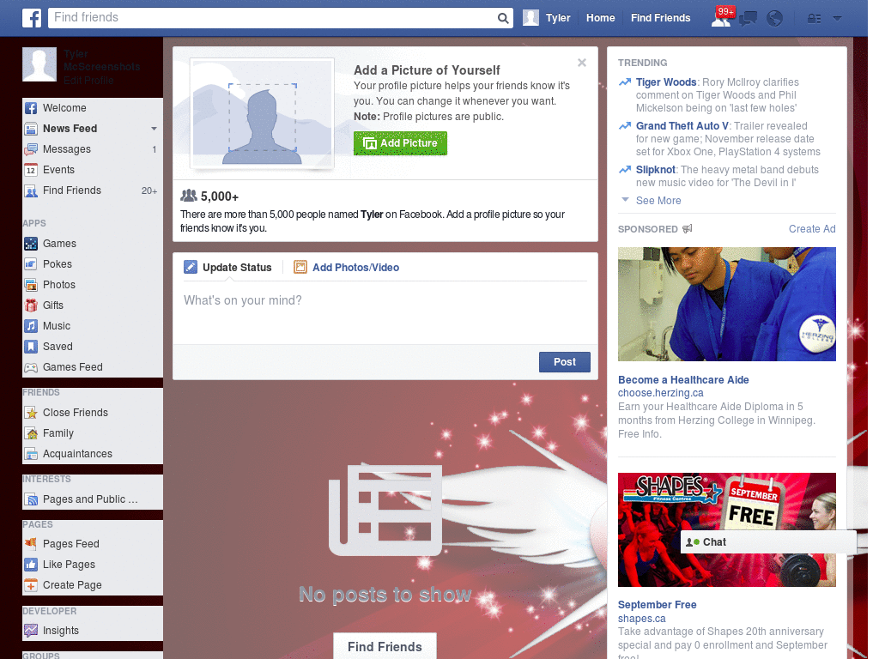The height and width of the screenshot is (659, 879).
Task: Click the profile picture placeholder image
Action: (x=263, y=114)
